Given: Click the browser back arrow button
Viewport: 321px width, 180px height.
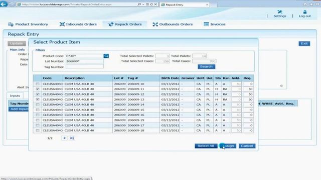Looking at the screenshot, I should coord(4,4).
